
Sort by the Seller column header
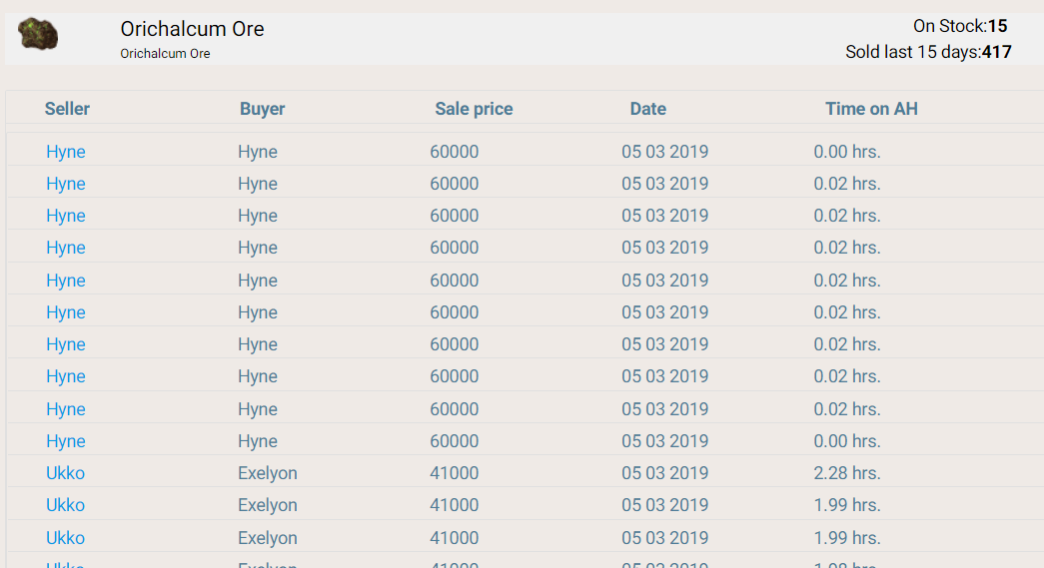(67, 109)
